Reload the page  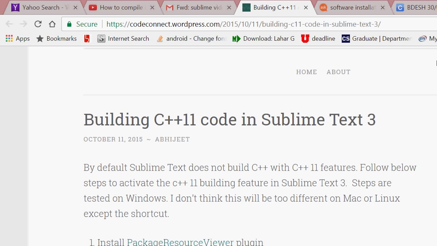pos(38,24)
